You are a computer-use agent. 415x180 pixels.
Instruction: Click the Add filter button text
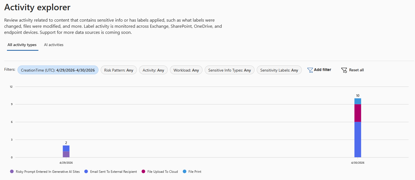pyautogui.click(x=323, y=70)
